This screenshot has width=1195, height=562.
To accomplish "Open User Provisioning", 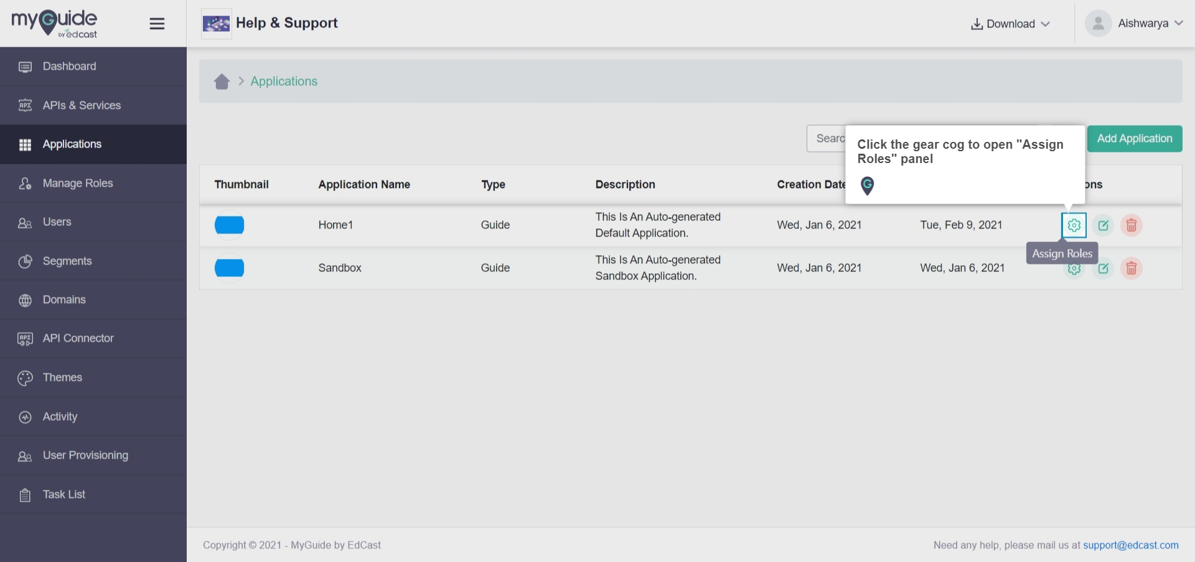I will (x=93, y=456).
